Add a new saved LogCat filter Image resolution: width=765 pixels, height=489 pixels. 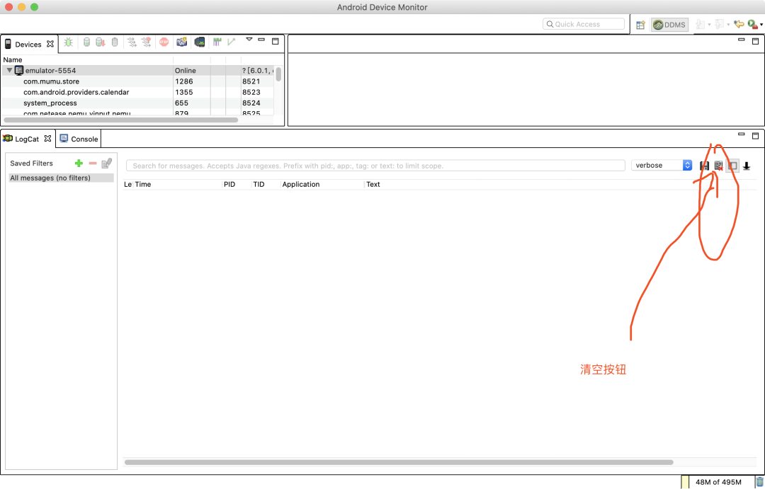[x=79, y=163]
